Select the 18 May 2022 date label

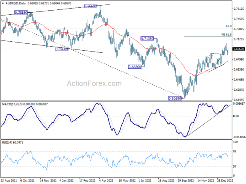127,181
